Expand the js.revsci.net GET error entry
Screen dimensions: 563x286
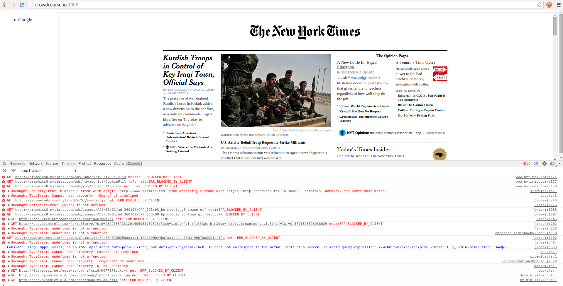[x=9, y=270]
